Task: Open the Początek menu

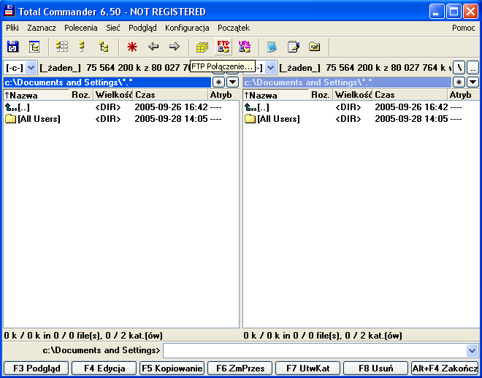Action: pos(234,28)
